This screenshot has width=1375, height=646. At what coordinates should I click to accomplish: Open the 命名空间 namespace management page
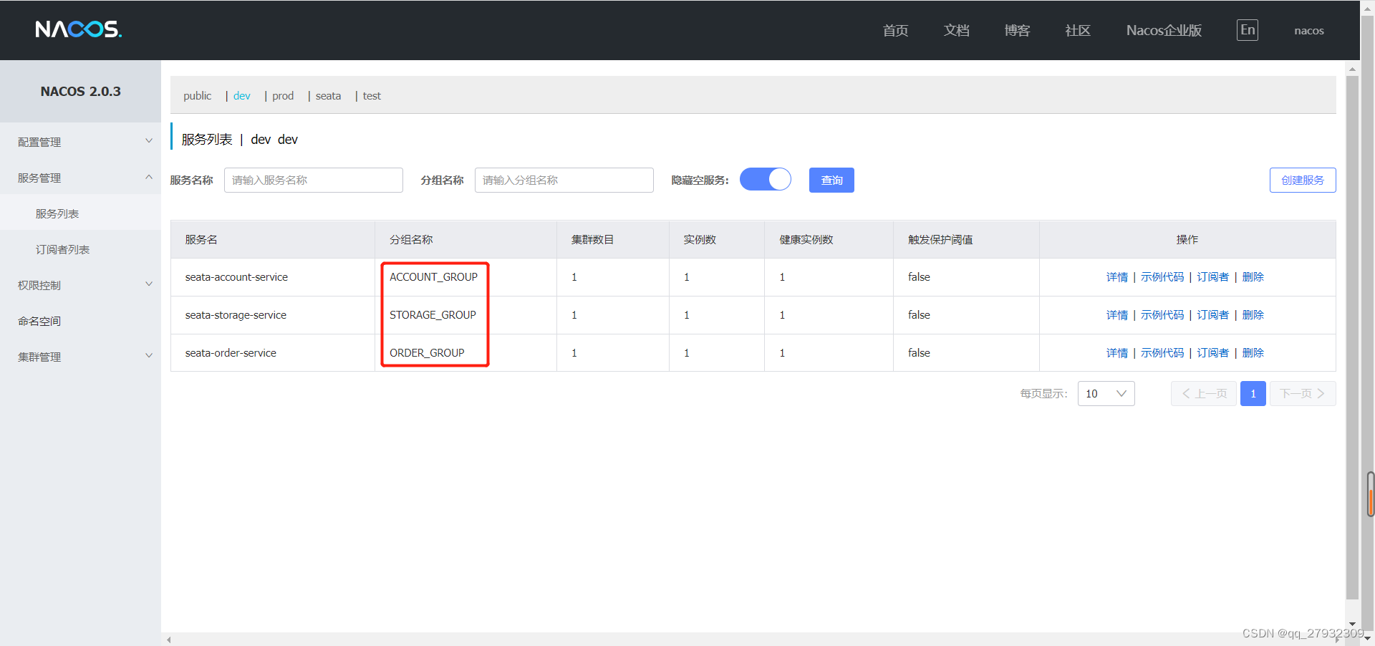coord(39,320)
